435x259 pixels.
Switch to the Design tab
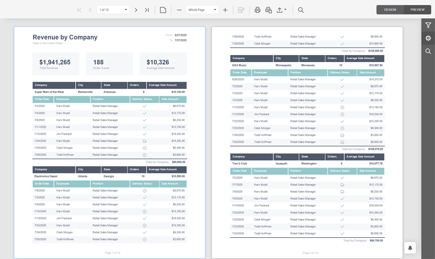390,10
